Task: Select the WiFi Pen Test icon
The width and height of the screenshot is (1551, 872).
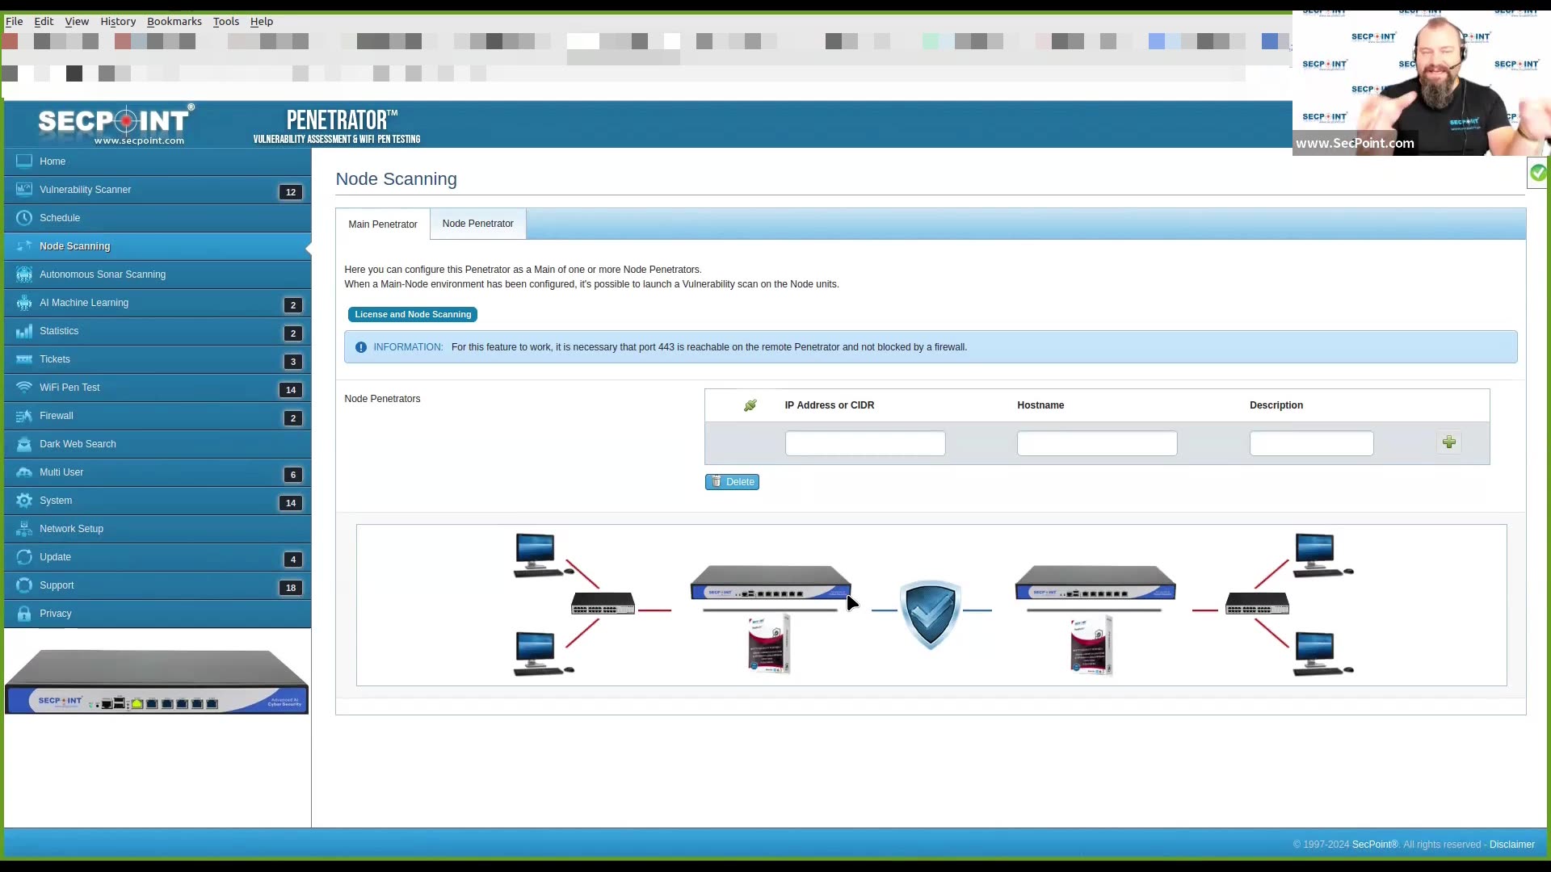Action: pyautogui.click(x=24, y=387)
